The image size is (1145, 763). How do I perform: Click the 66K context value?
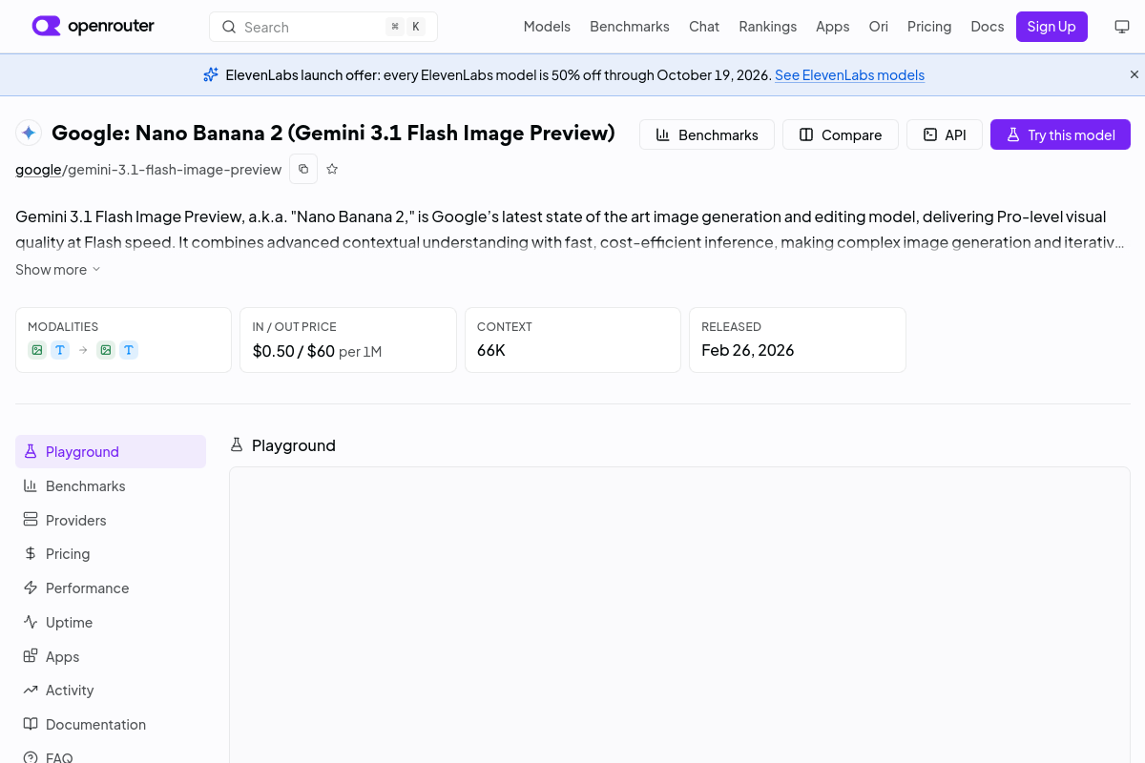491,350
